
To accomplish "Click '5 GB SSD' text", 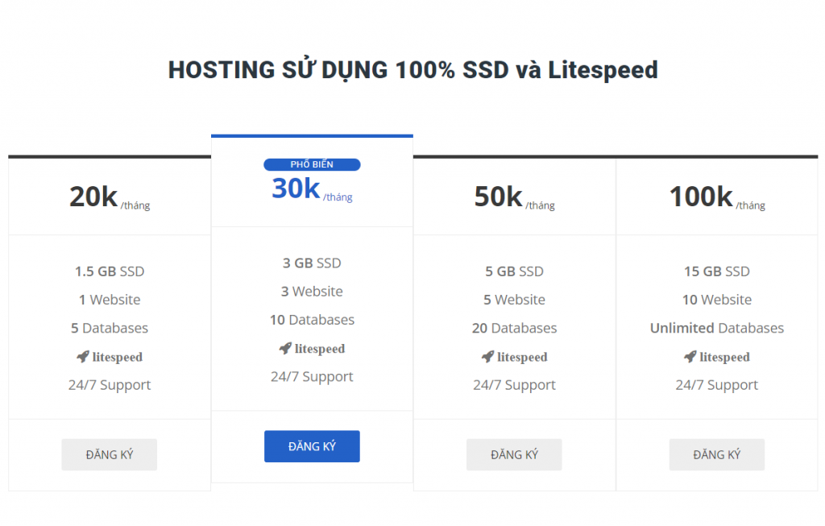I will [514, 271].
